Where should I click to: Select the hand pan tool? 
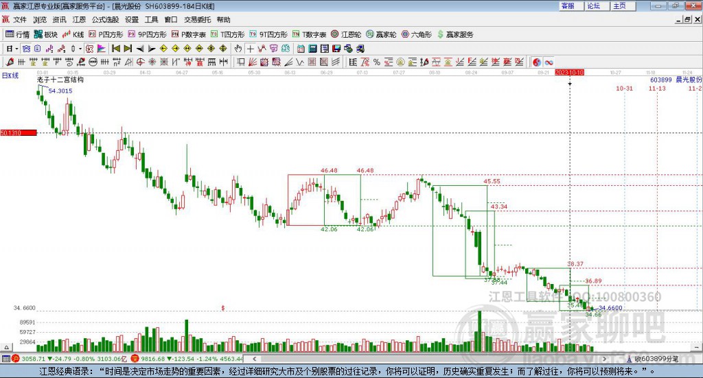[238, 49]
